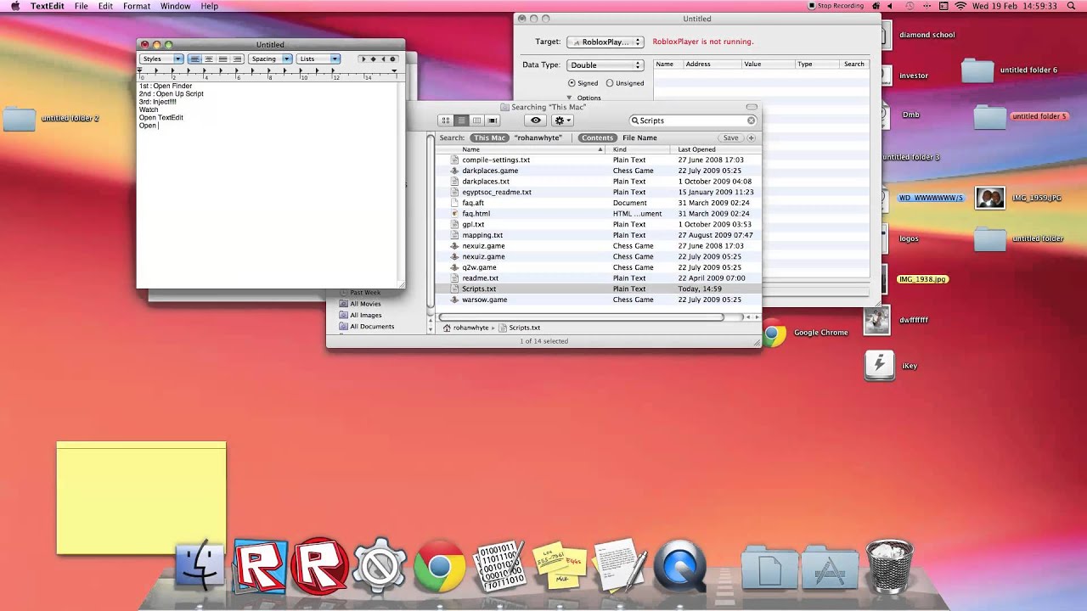Click the Wi-Fi status icon

pos(961,6)
